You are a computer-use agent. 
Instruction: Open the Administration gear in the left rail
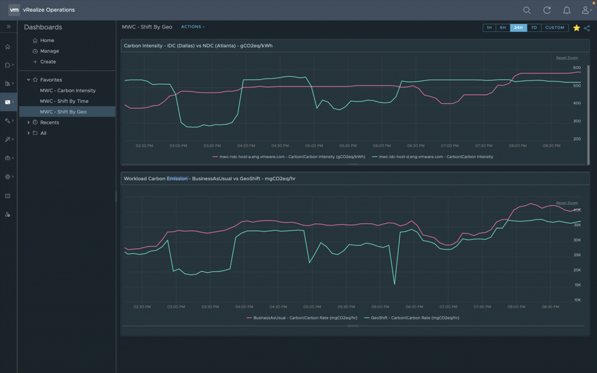click(8, 177)
